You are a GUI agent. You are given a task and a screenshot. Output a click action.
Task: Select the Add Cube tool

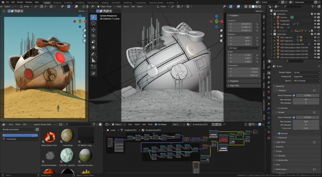point(93,67)
